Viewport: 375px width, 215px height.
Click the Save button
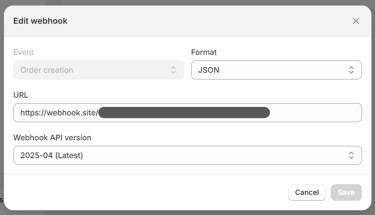click(x=346, y=192)
